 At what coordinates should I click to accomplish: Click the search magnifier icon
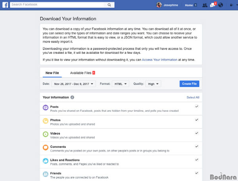click(x=109, y=5)
